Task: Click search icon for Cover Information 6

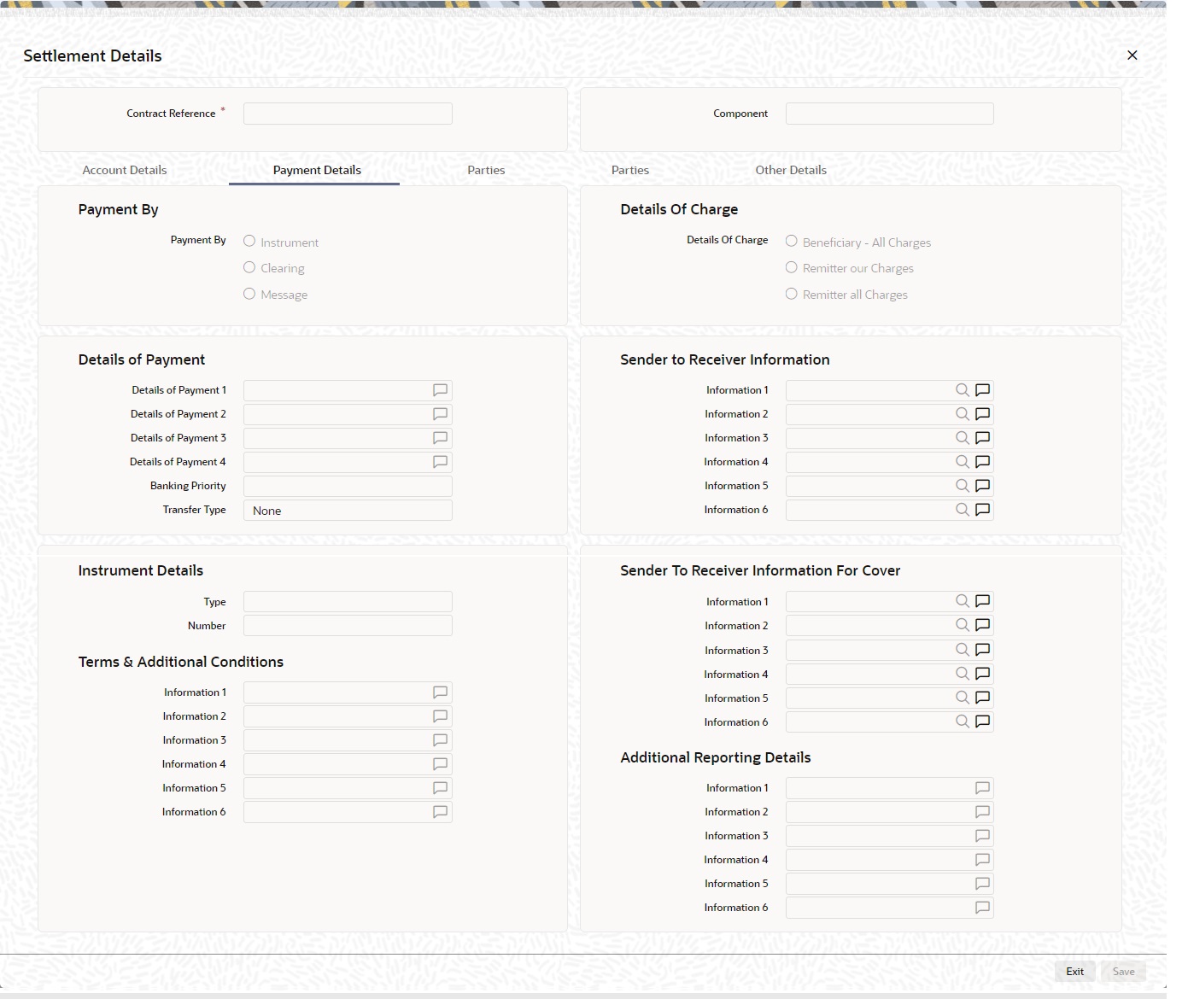Action: (x=963, y=721)
